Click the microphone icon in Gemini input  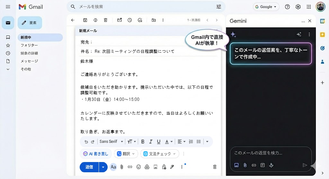coord(271,165)
